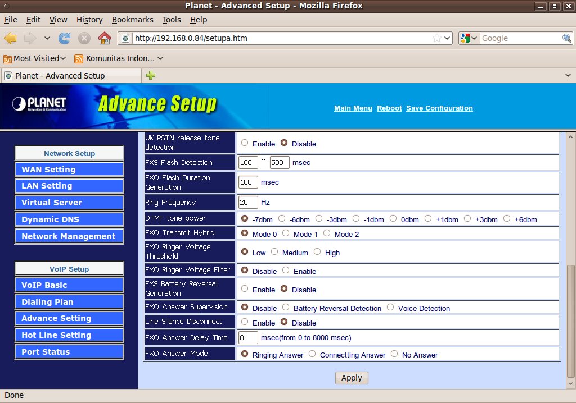Click the Save Configuration link
Screen dimensions: 576x403
[x=439, y=108]
